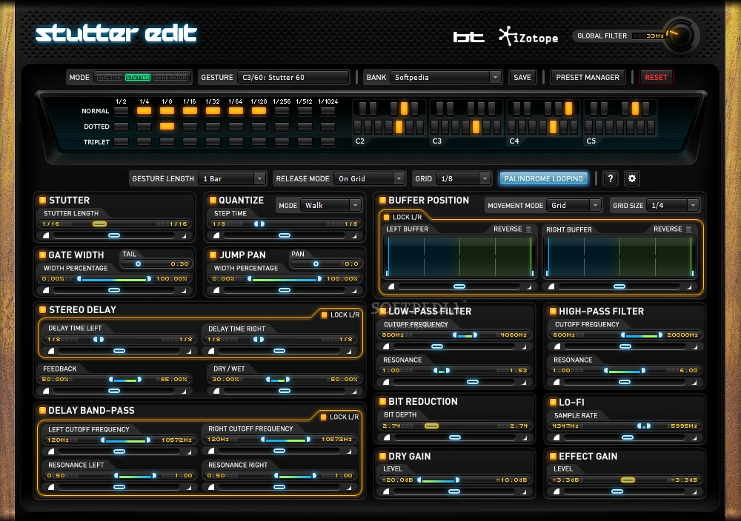Check Reverse for the Right Buffer
Image resolution: width=741 pixels, height=521 pixels.
coord(688,229)
